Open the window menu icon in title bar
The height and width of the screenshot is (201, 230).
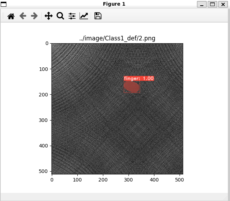coord(4,4)
